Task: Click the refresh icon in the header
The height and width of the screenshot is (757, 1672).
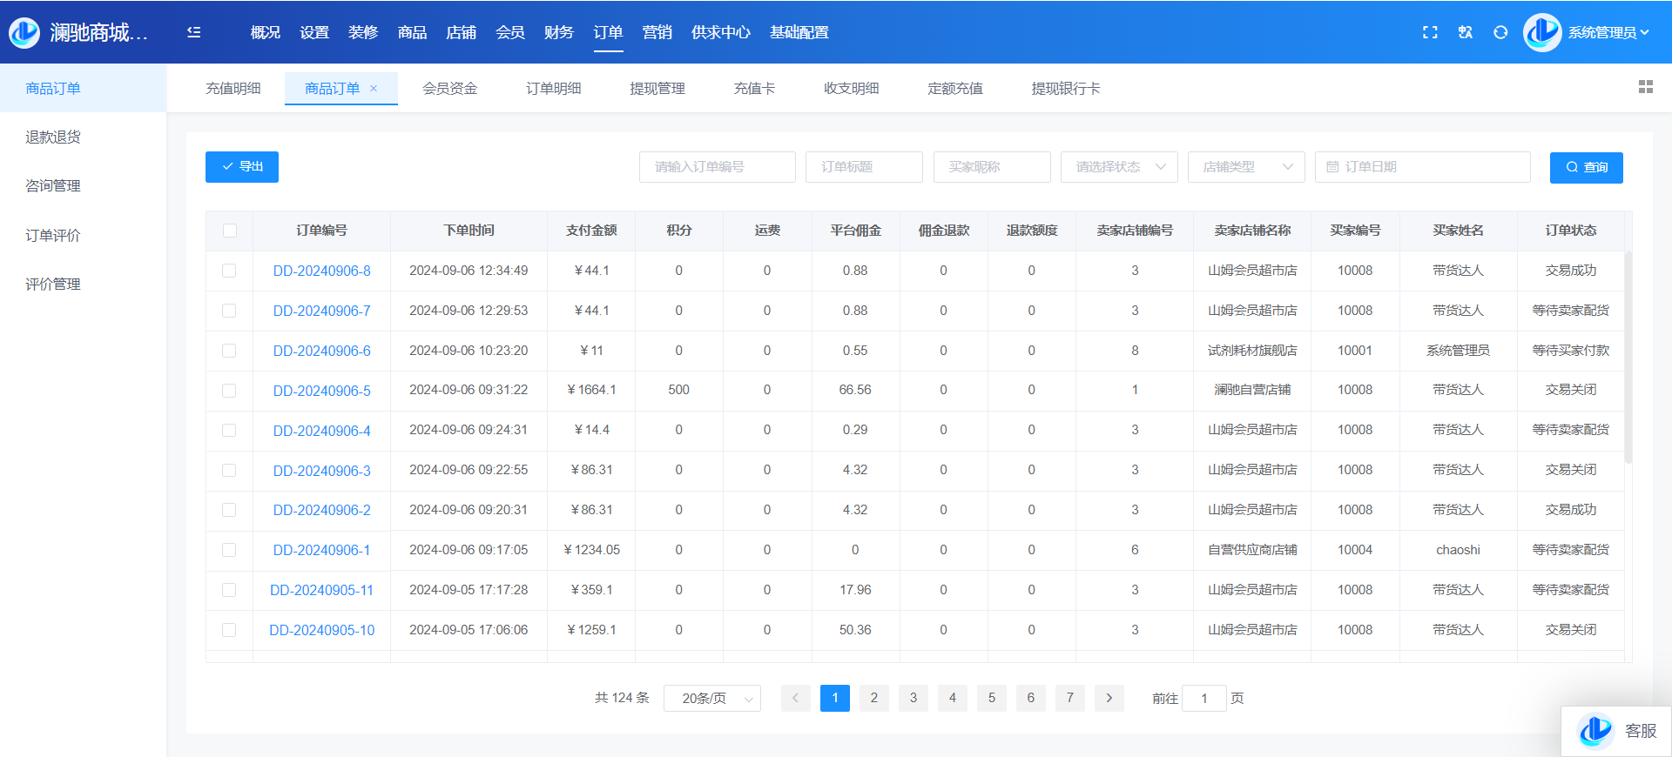Action: coord(1500,32)
